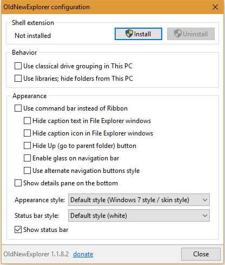Image resolution: width=225 pixels, height=265 pixels.
Task: Enable glass on navigation bar
Action: coord(27,158)
